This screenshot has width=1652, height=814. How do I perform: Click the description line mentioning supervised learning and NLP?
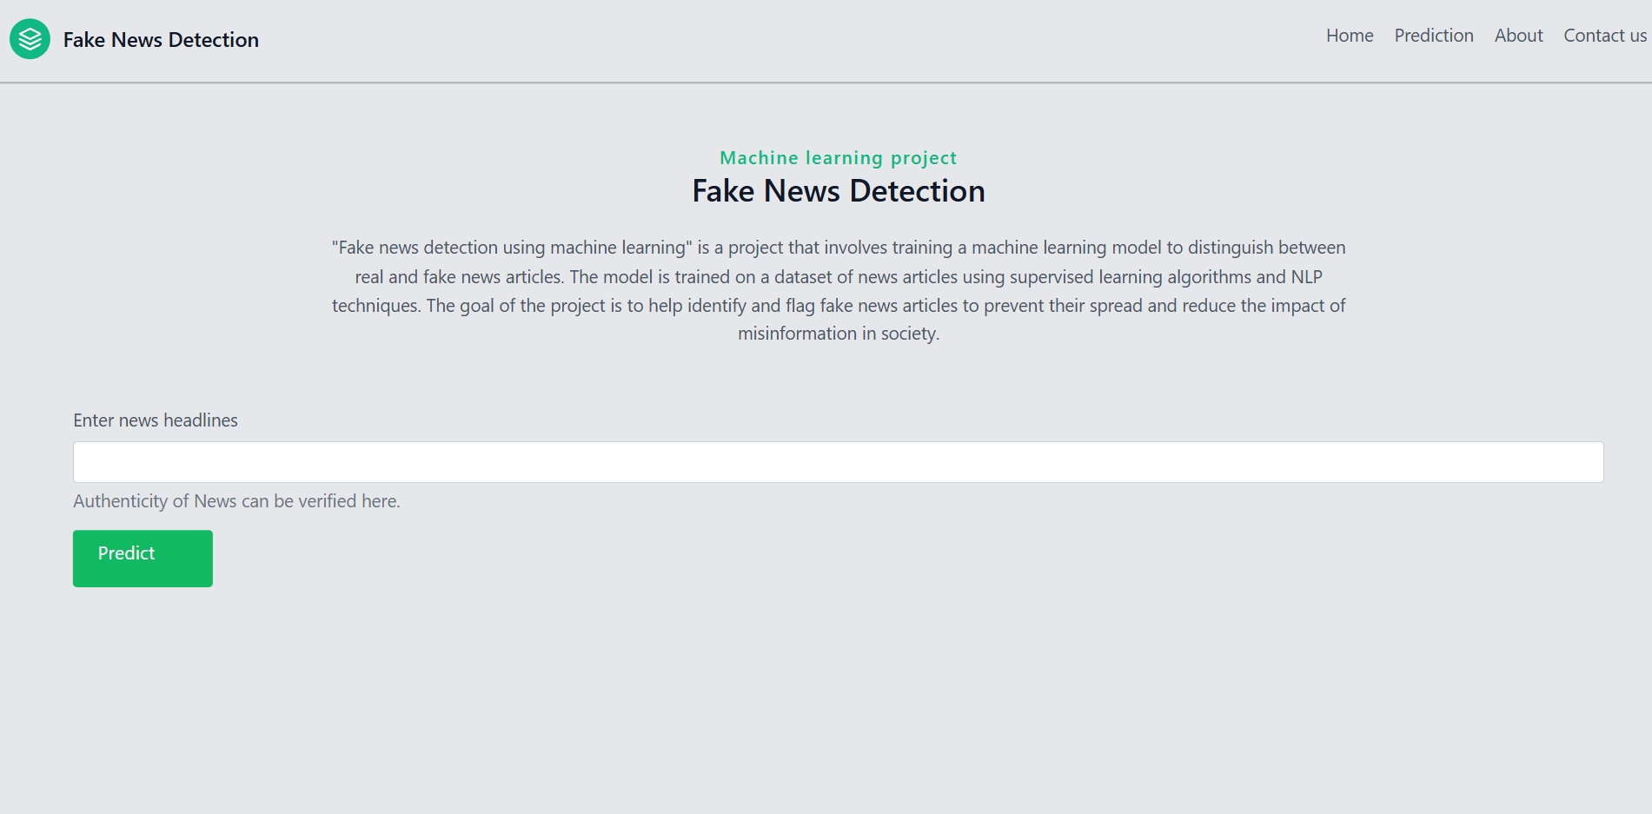pyautogui.click(x=838, y=277)
